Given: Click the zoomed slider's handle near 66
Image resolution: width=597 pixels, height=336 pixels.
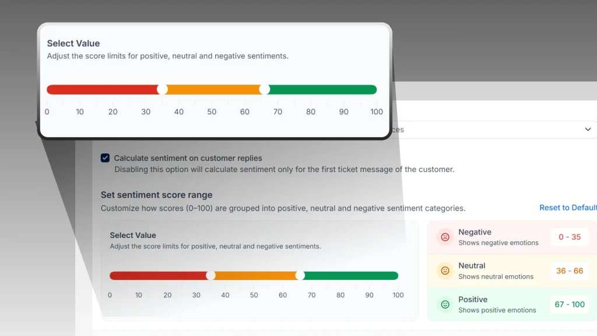Looking at the screenshot, I should 264,89.
